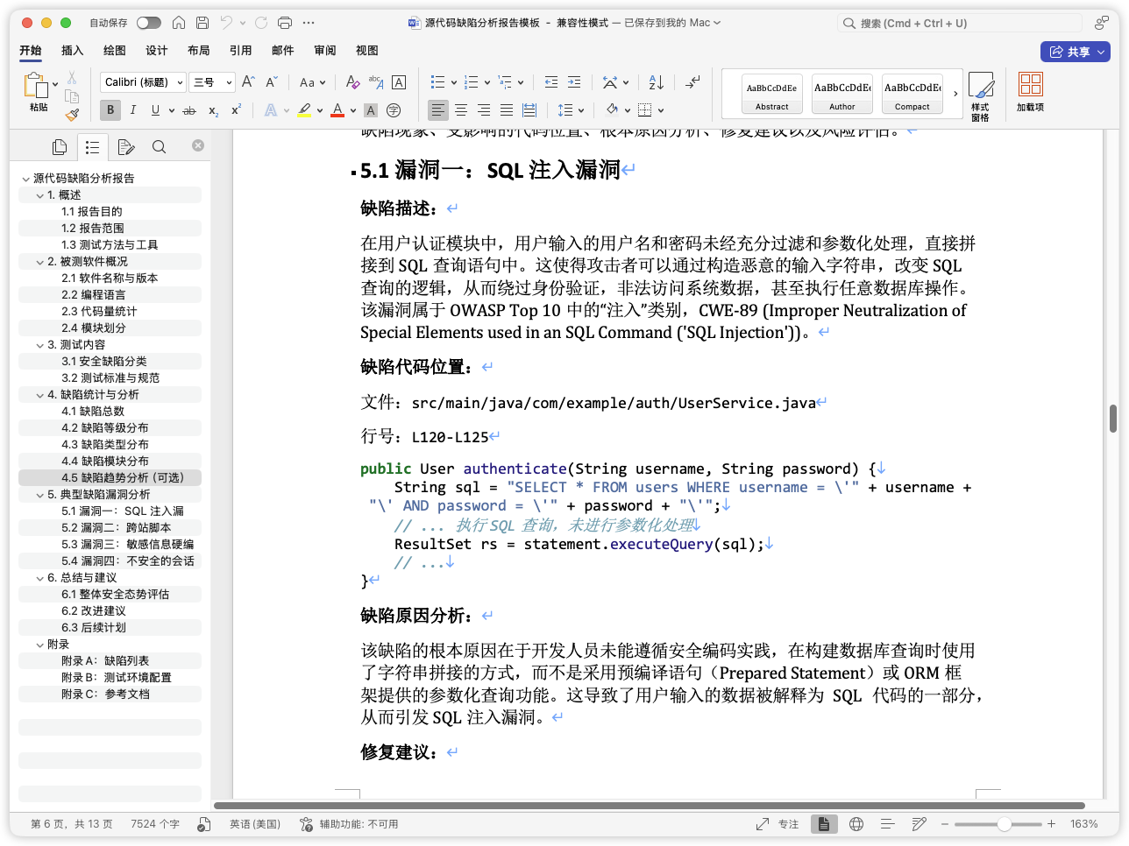Click the zoom slider in the status bar
1129x846 pixels.
(x=1004, y=824)
